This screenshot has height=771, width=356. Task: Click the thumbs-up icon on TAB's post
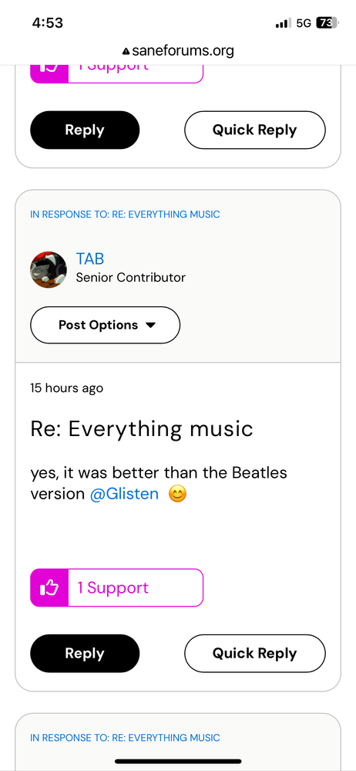click(x=49, y=587)
